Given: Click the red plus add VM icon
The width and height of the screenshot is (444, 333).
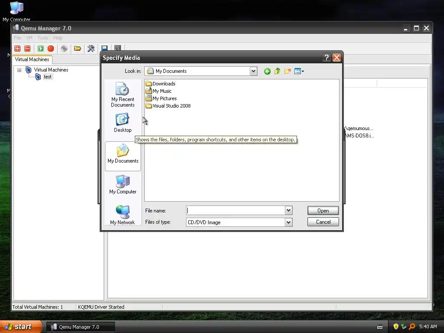Looking at the screenshot, I should tap(17, 49).
